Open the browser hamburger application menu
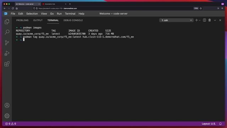The width and height of the screenshot is (227, 128). pos(222,9)
